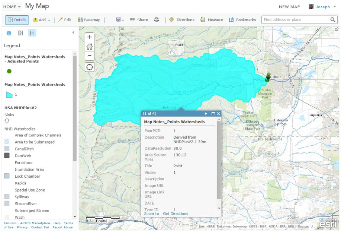Click the Edit pencil tool
Image resolution: width=341 pixels, height=231 pixels.
tap(65, 20)
